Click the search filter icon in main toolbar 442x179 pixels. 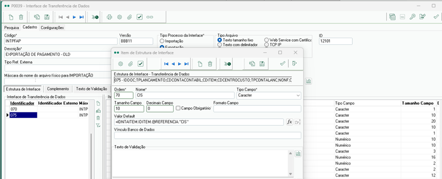coord(95,17)
